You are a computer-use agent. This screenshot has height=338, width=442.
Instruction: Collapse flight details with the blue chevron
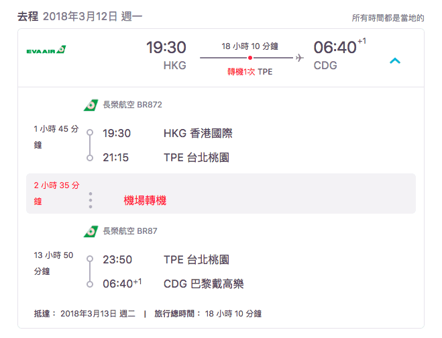395,60
